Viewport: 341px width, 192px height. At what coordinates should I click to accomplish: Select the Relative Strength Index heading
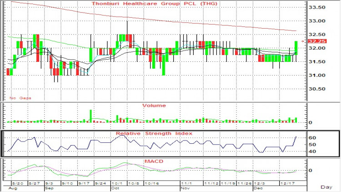point(154,133)
